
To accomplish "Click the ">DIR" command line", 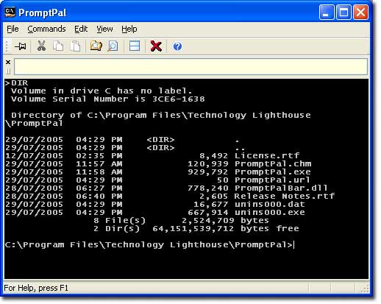I will pos(16,83).
